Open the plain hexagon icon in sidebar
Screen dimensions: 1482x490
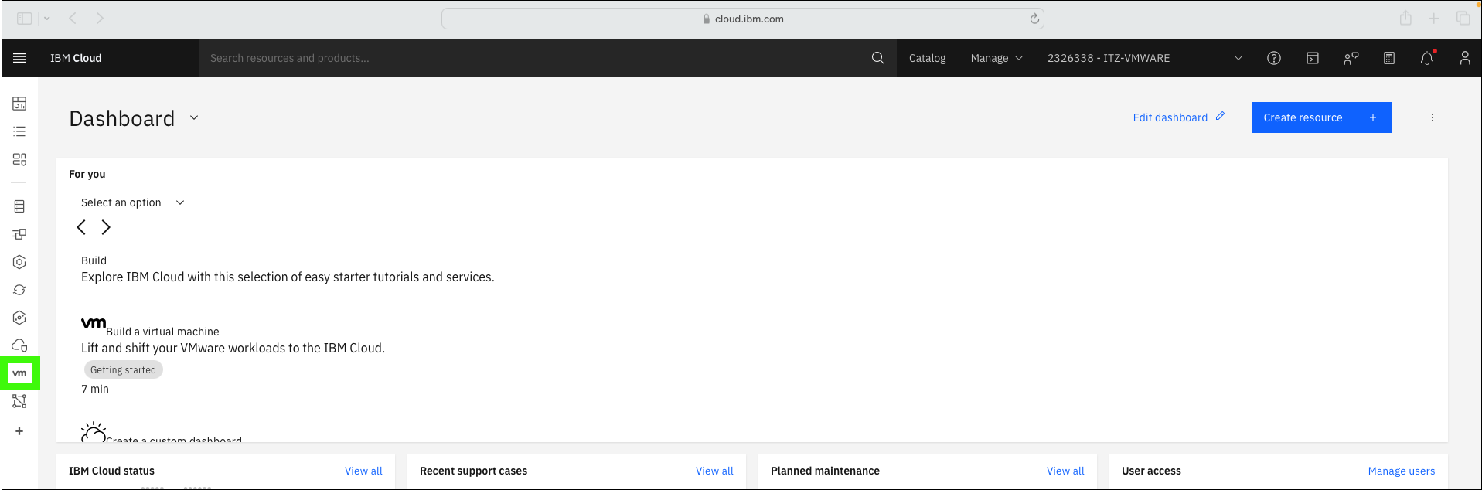(x=19, y=262)
